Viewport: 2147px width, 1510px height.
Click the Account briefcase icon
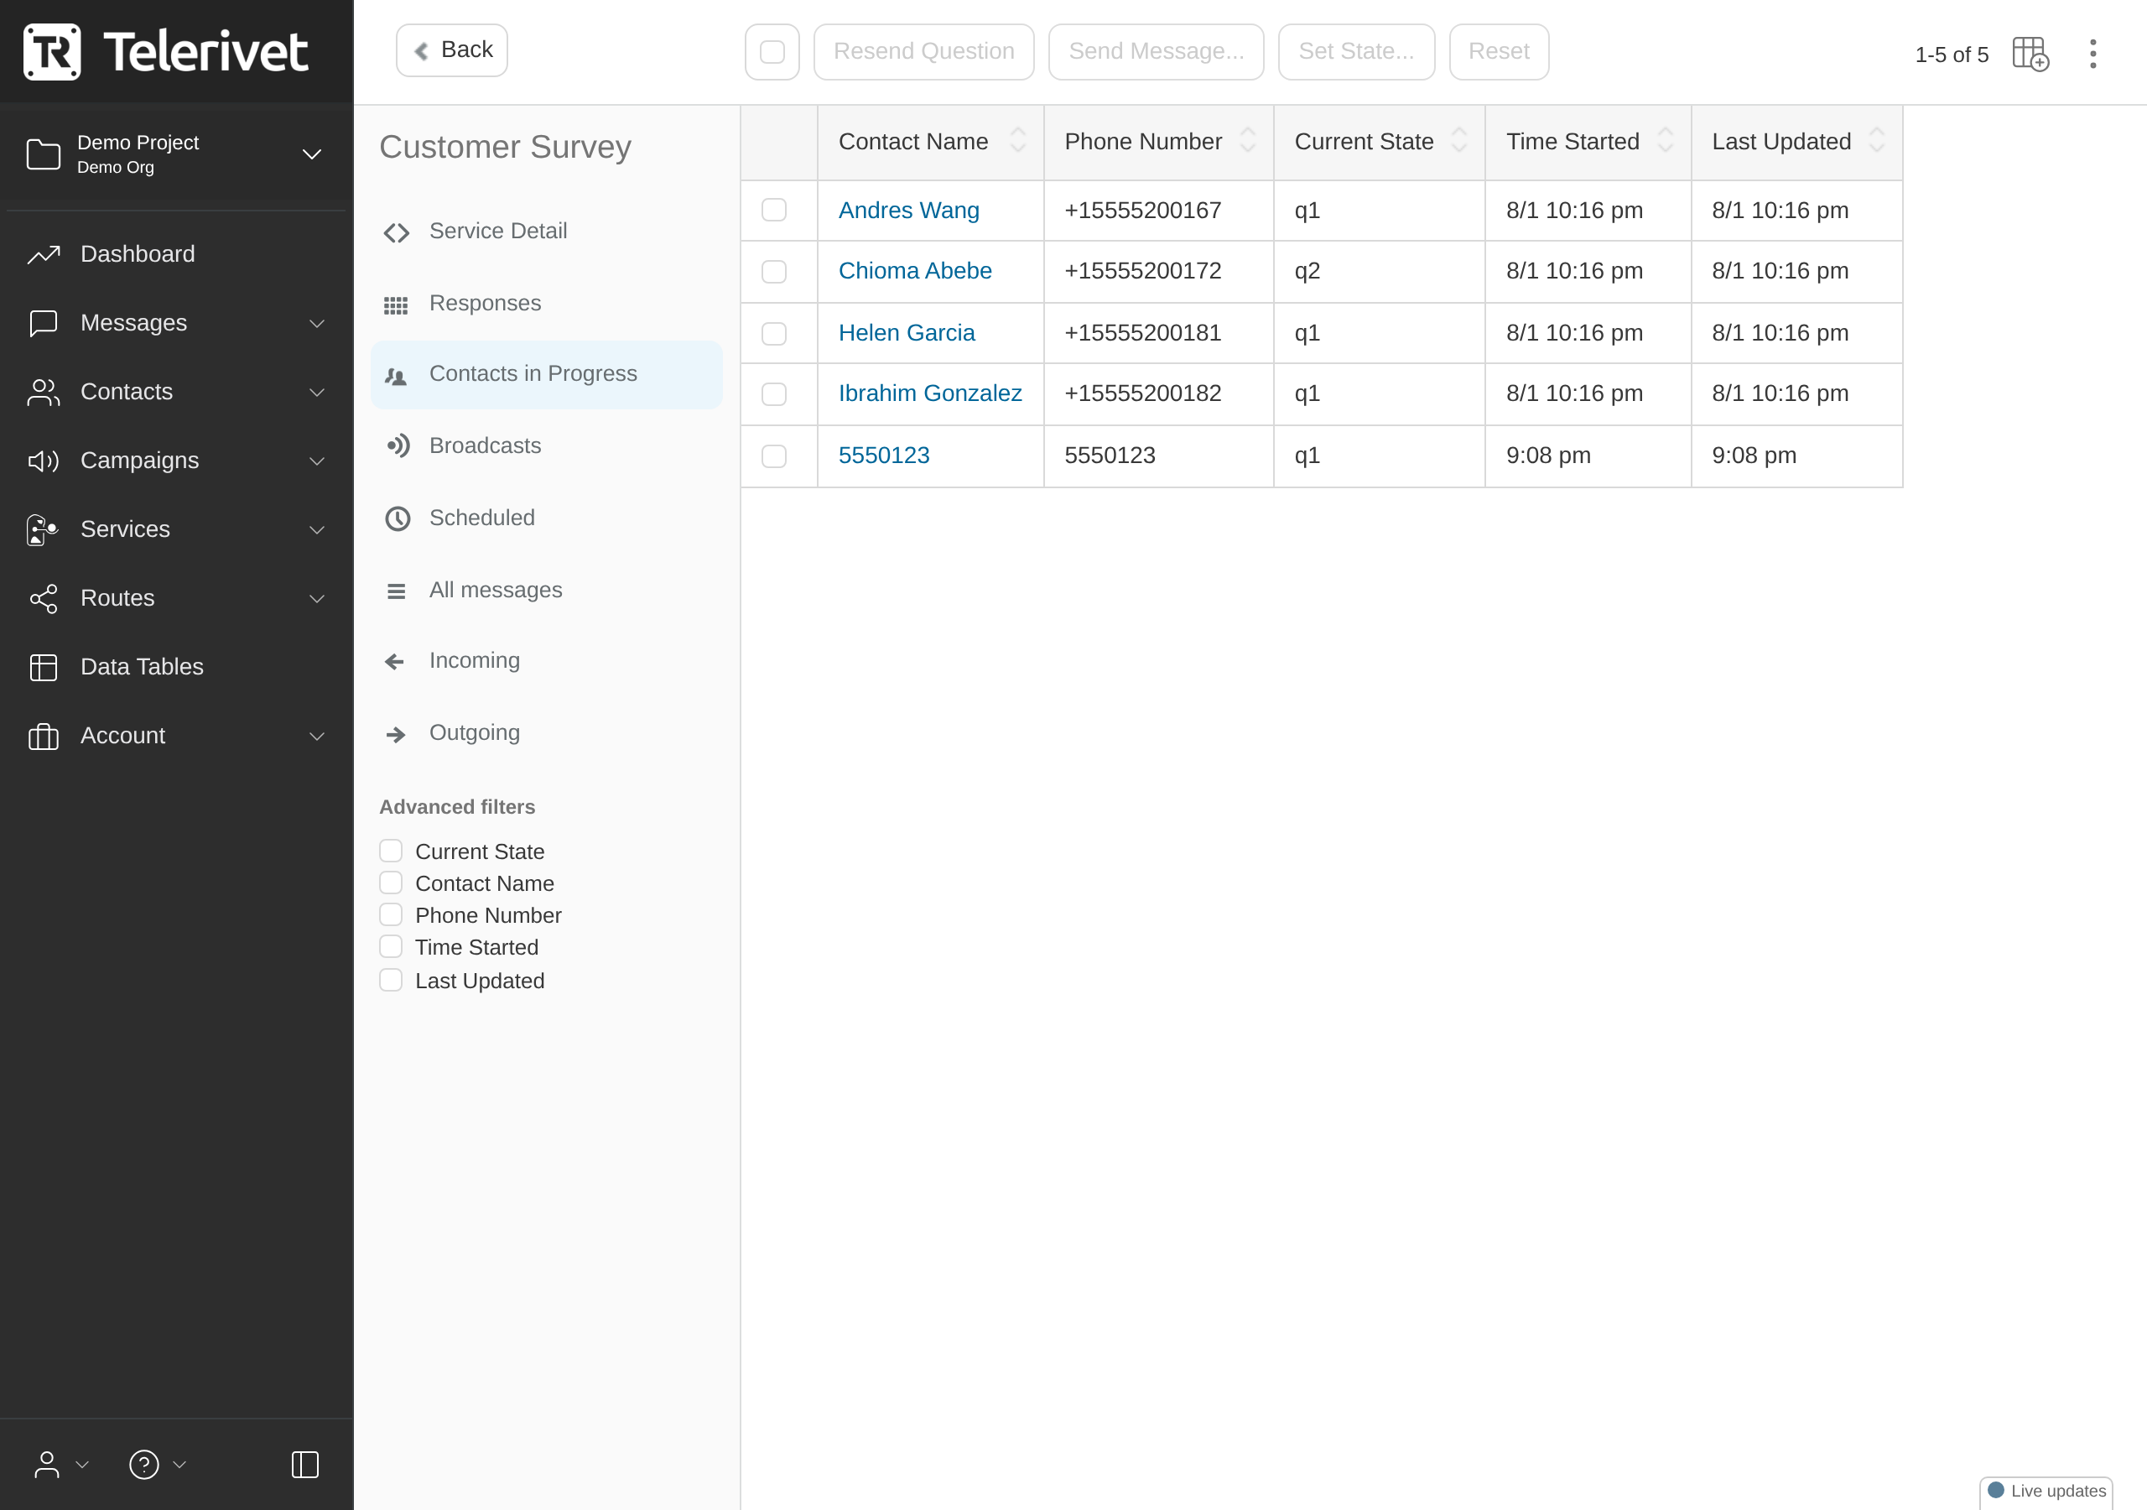(x=44, y=737)
